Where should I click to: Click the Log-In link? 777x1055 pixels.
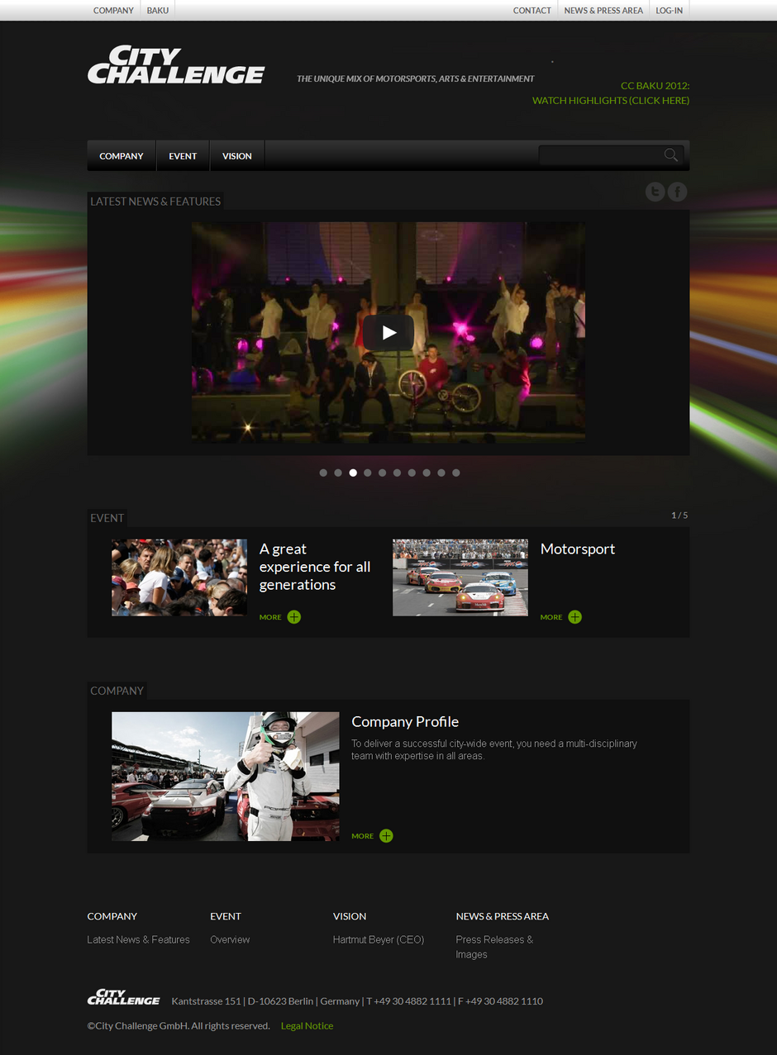pos(670,11)
